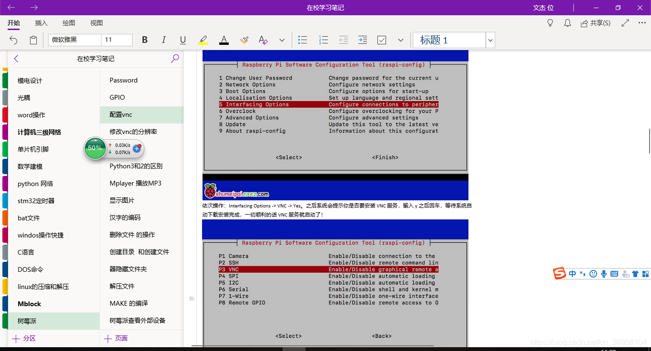The width and height of the screenshot is (651, 351).
Task: Open the word操作 section
Action: (x=54, y=115)
